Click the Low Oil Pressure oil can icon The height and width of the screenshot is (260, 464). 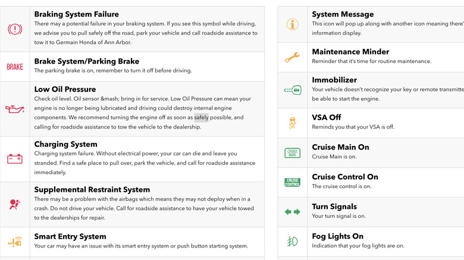click(x=15, y=109)
